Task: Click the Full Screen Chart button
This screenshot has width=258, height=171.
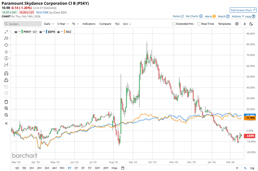Action: pyautogui.click(x=243, y=10)
